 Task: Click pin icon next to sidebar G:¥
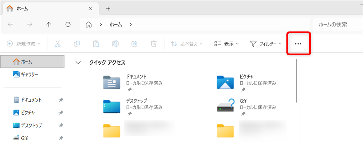pyautogui.click(x=61, y=138)
